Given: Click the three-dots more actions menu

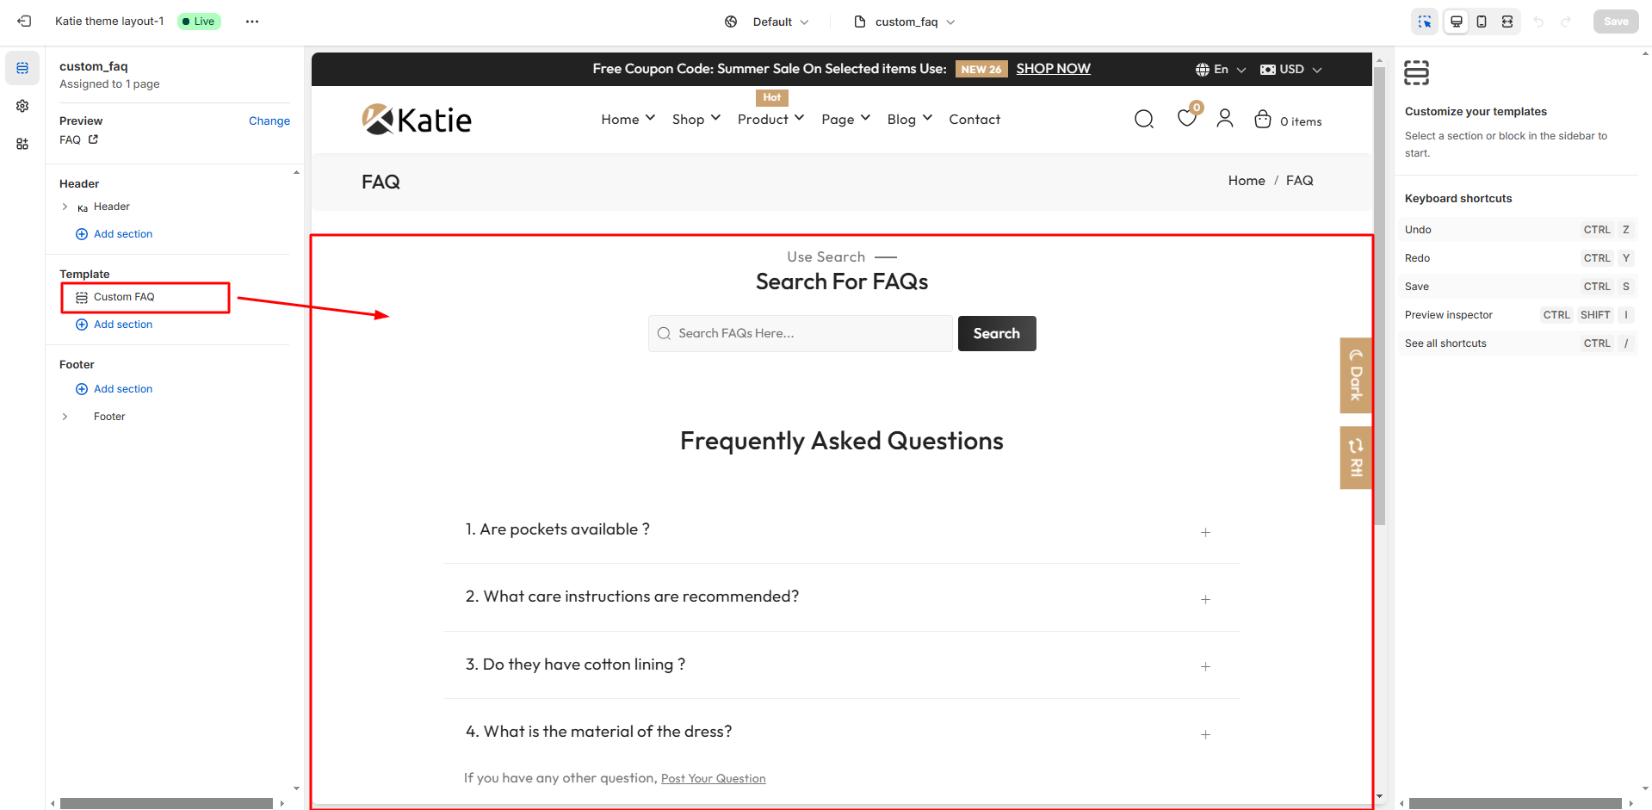Looking at the screenshot, I should coord(251,22).
